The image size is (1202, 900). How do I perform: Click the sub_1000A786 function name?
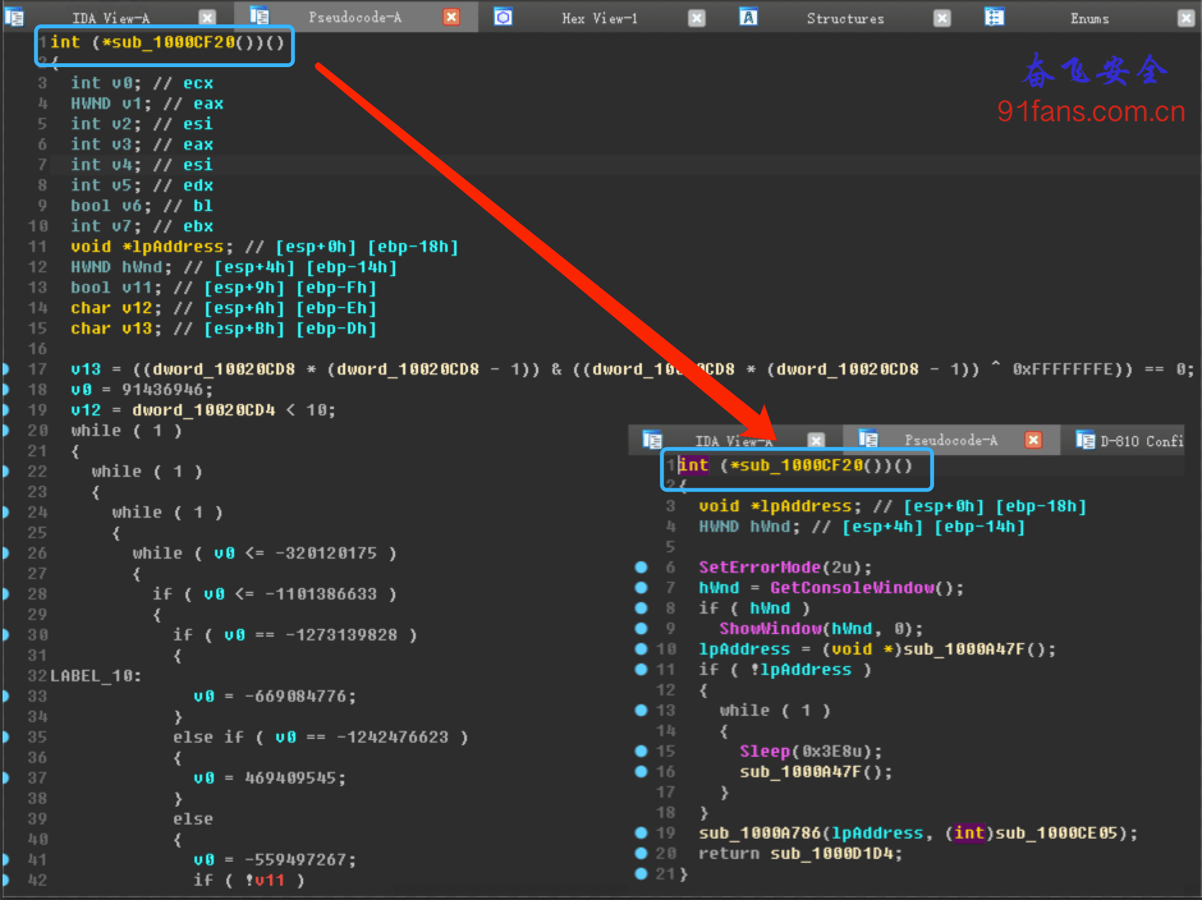760,833
